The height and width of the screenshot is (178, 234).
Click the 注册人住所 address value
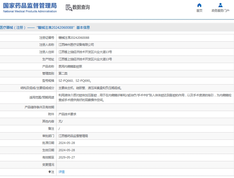pos(85,52)
